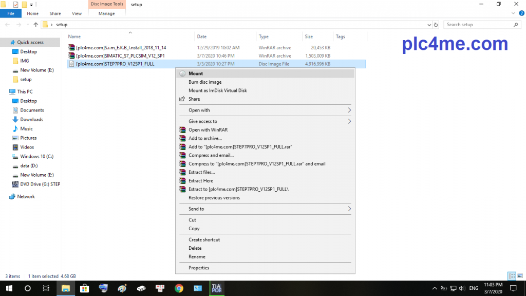Image resolution: width=526 pixels, height=296 pixels.
Task: Select Add to archive... option
Action: (x=205, y=138)
